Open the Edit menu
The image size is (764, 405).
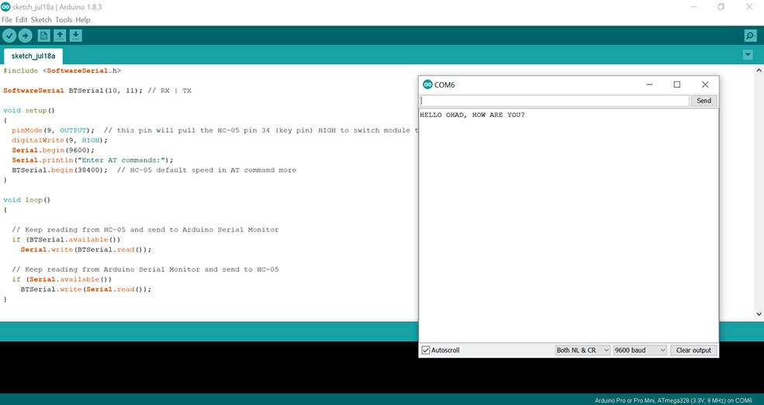(22, 20)
